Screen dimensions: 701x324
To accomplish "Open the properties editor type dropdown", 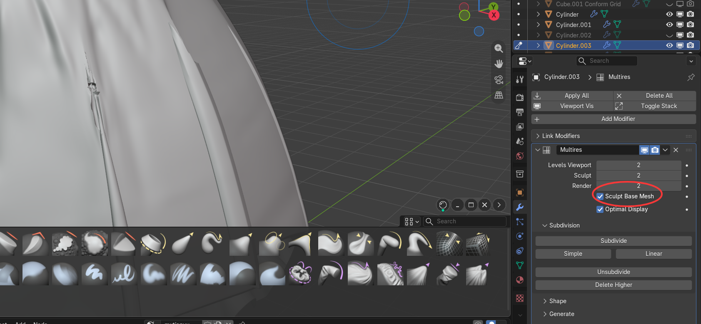I will tap(525, 61).
